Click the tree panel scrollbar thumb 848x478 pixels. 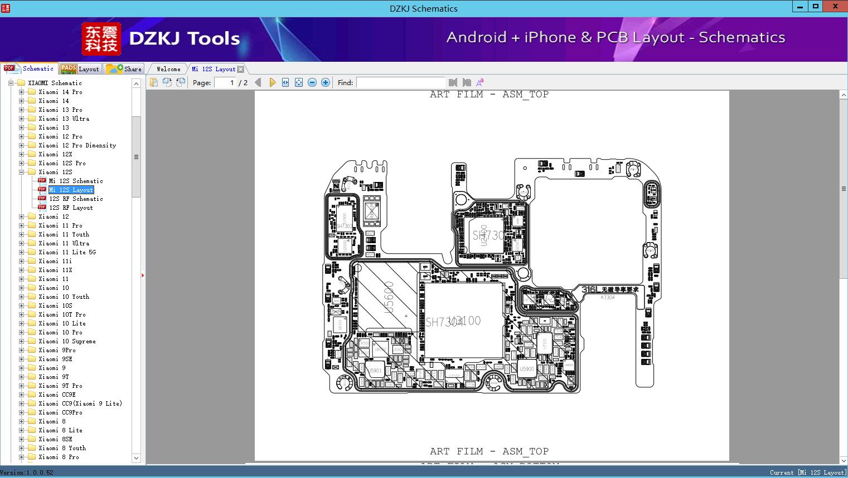pyautogui.click(x=136, y=157)
